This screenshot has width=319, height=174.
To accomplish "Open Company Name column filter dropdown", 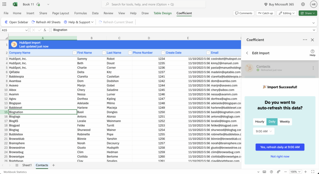I will [74, 53].
